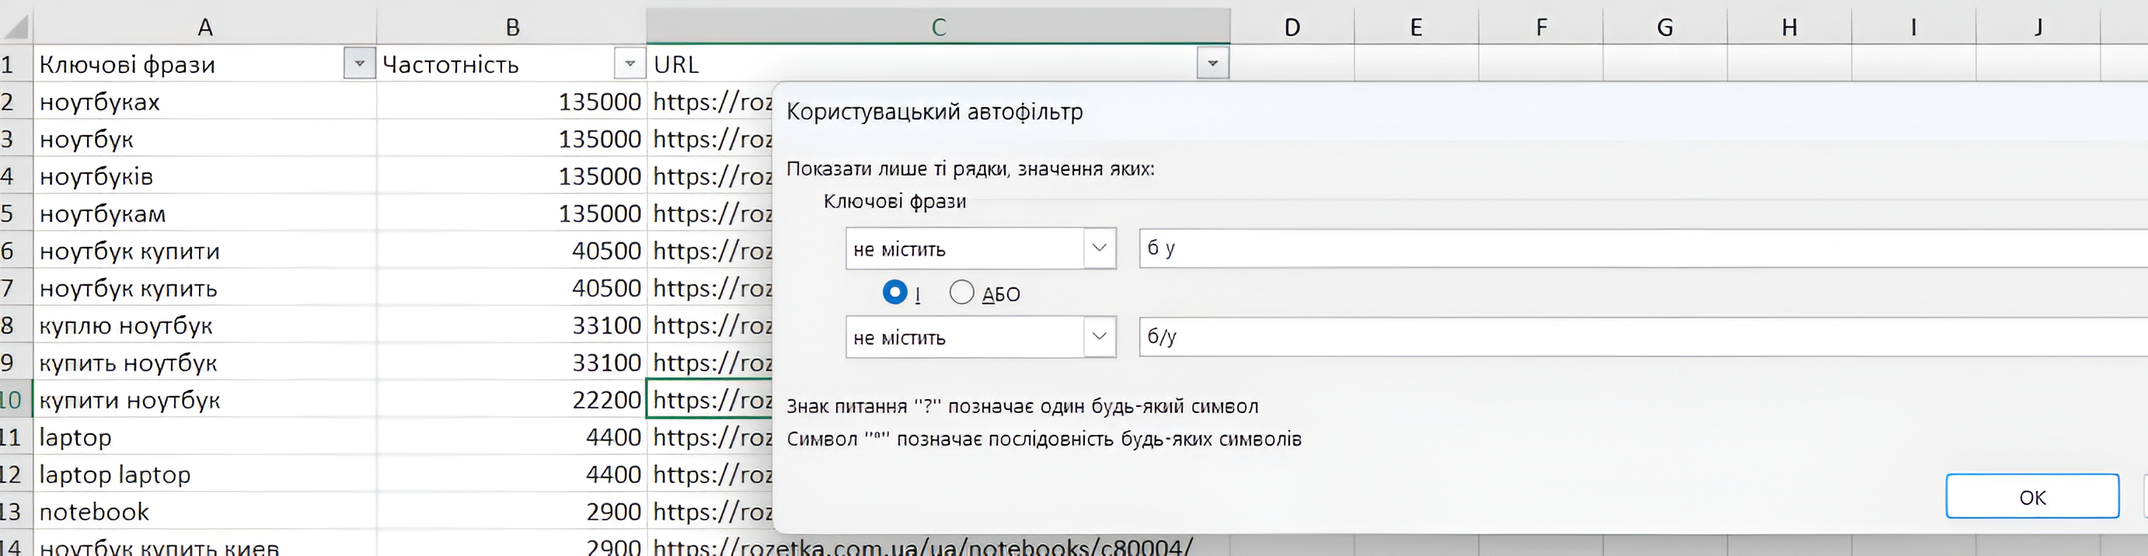Select column B header
The image size is (2148, 556).
[x=512, y=26]
